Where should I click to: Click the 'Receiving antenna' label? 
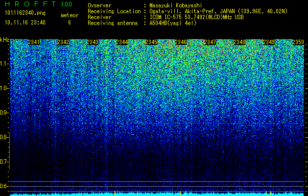(113, 23)
